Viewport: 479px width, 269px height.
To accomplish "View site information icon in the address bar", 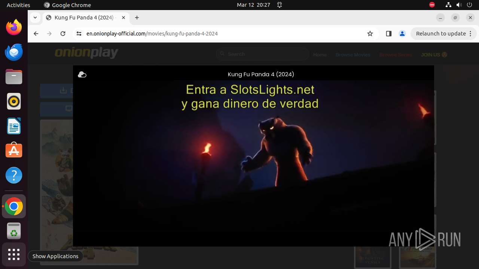I will coord(79,34).
